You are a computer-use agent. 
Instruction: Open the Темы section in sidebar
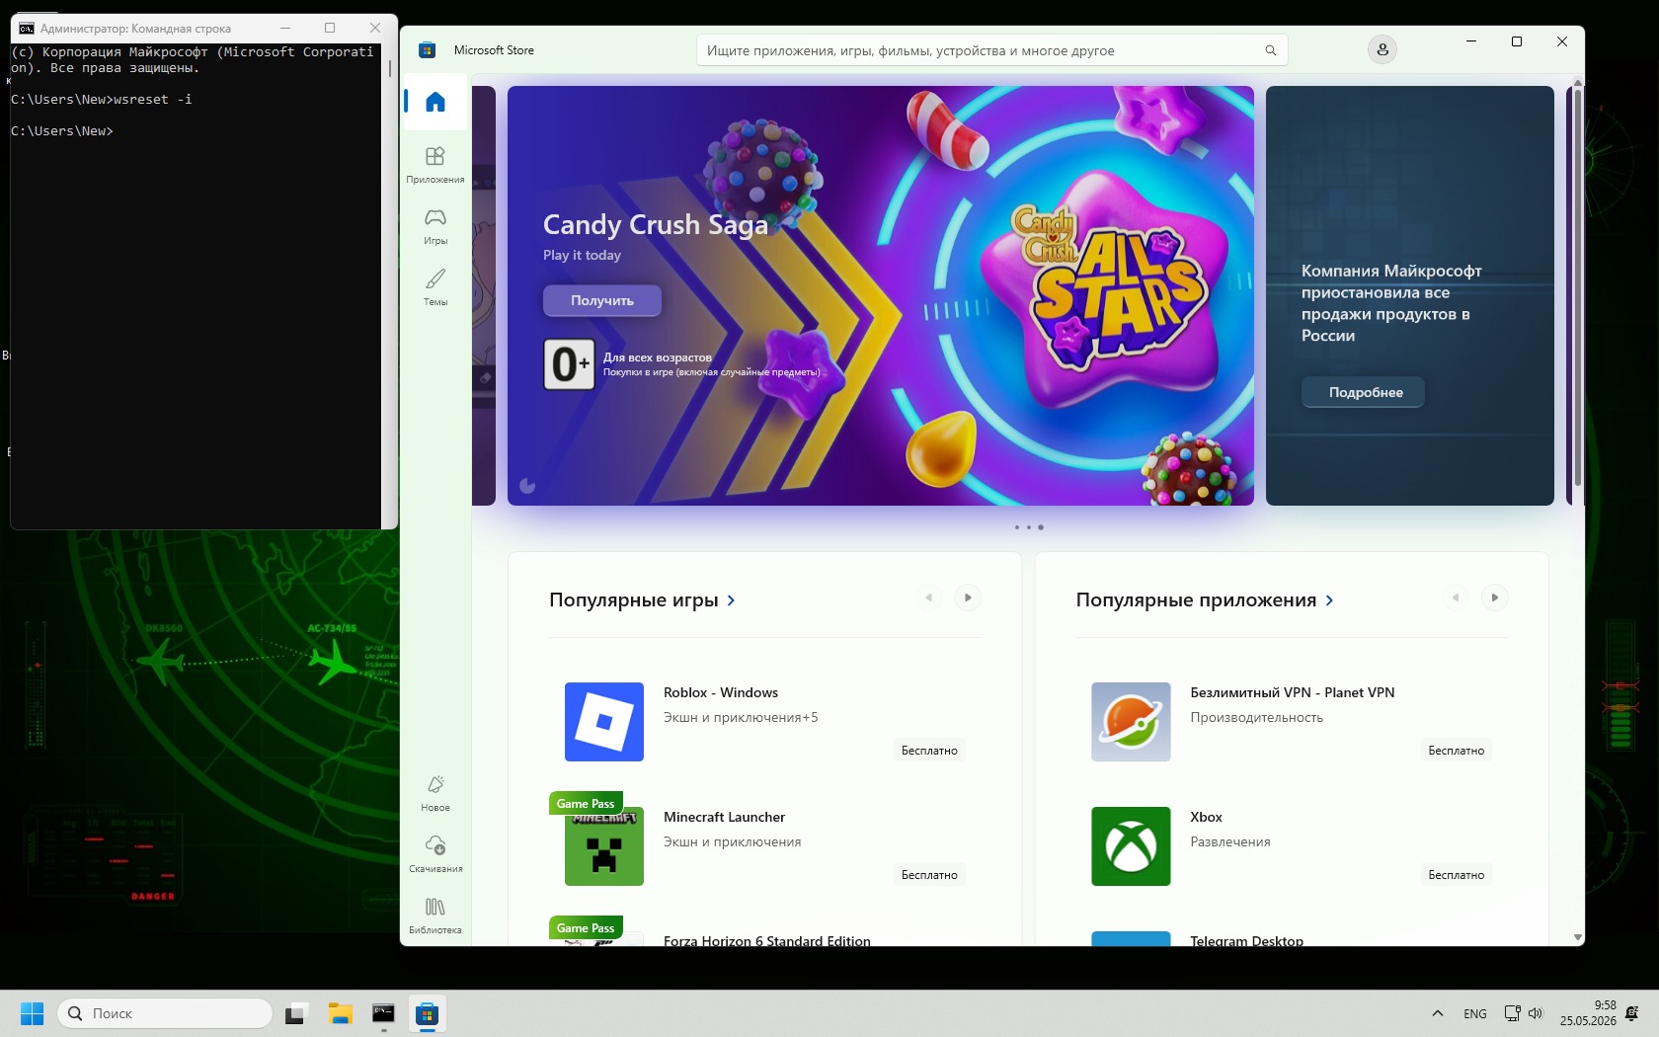pyautogui.click(x=435, y=287)
